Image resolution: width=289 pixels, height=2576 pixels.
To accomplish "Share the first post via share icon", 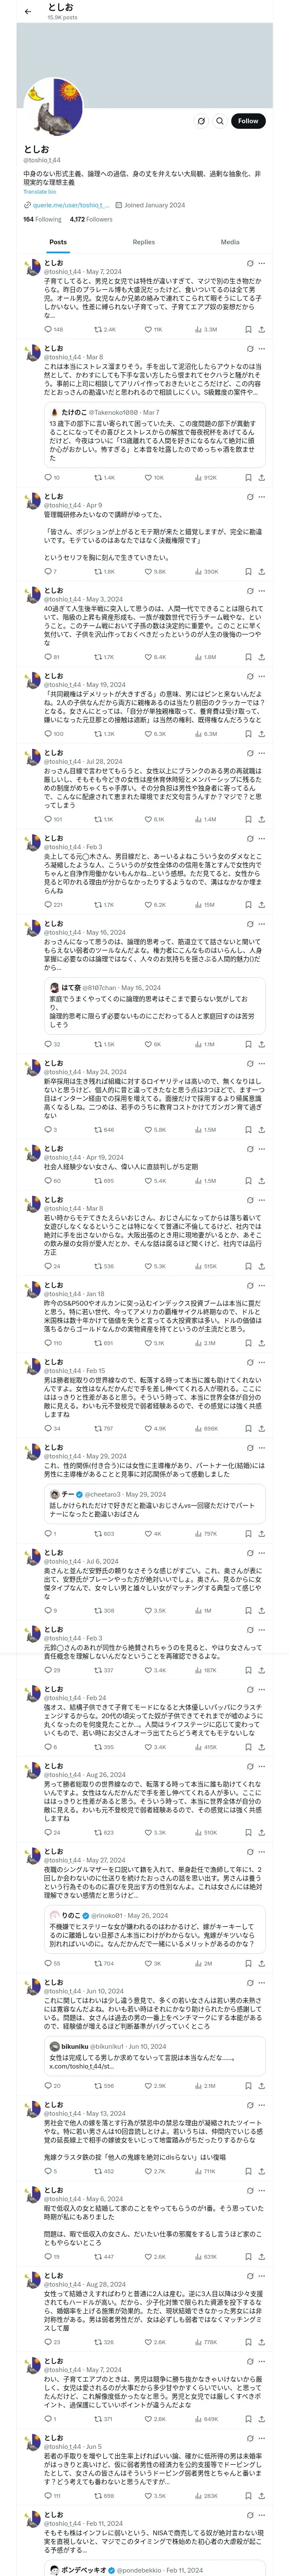I will [261, 329].
